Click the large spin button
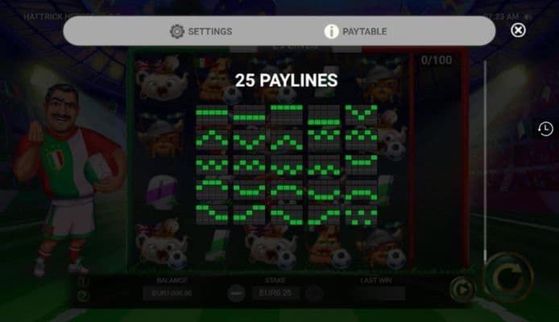559x322 pixels. click(x=508, y=277)
